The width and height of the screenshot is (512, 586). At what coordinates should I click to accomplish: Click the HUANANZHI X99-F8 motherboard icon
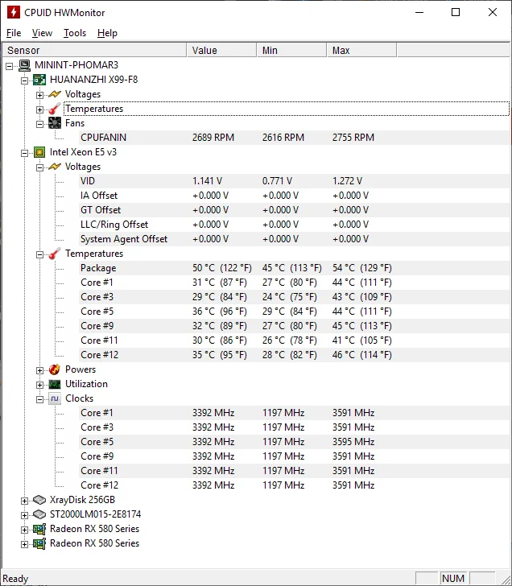pyautogui.click(x=39, y=80)
